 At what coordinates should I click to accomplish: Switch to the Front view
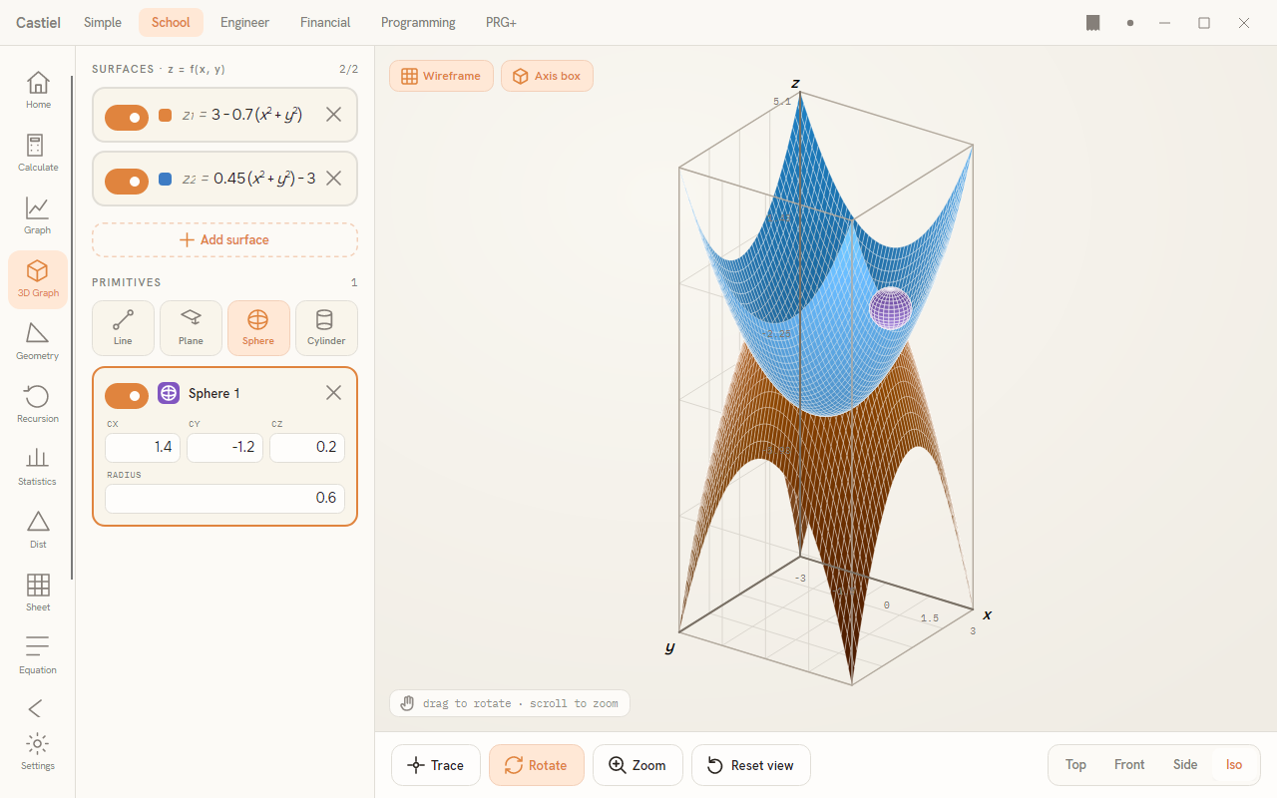click(1129, 765)
